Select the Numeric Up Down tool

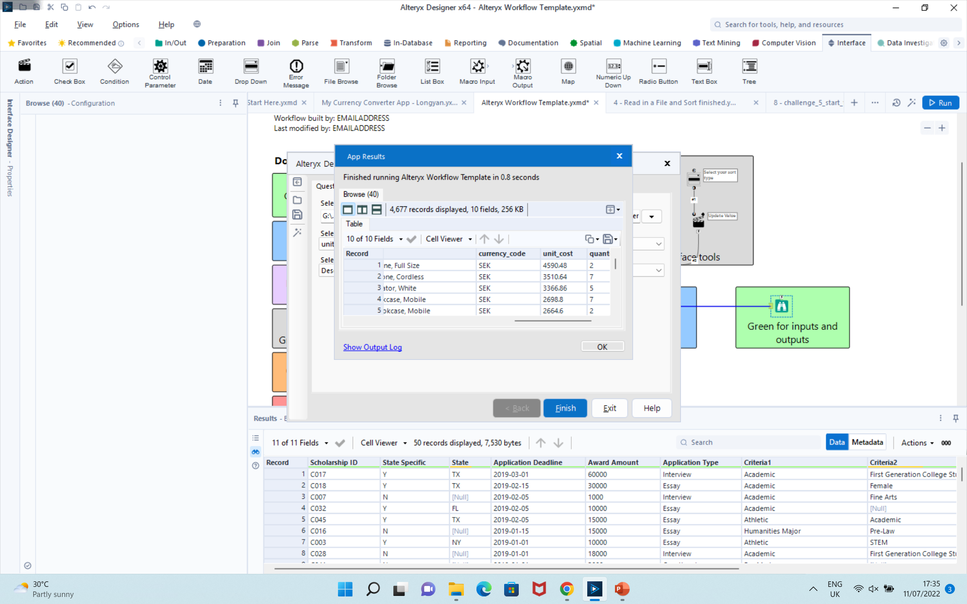coord(613,73)
